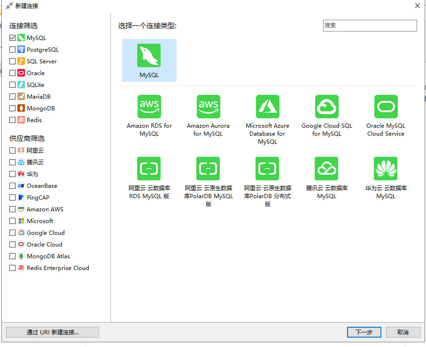Click the SQLite feather icon in the filter list

click(x=21, y=85)
